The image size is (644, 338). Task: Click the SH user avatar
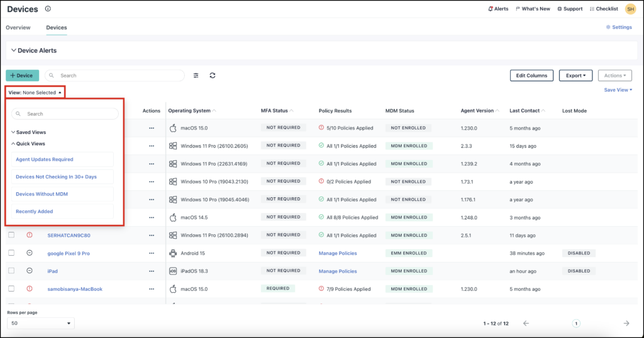[630, 9]
